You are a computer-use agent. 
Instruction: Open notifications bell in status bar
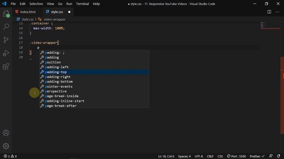pos(278,156)
